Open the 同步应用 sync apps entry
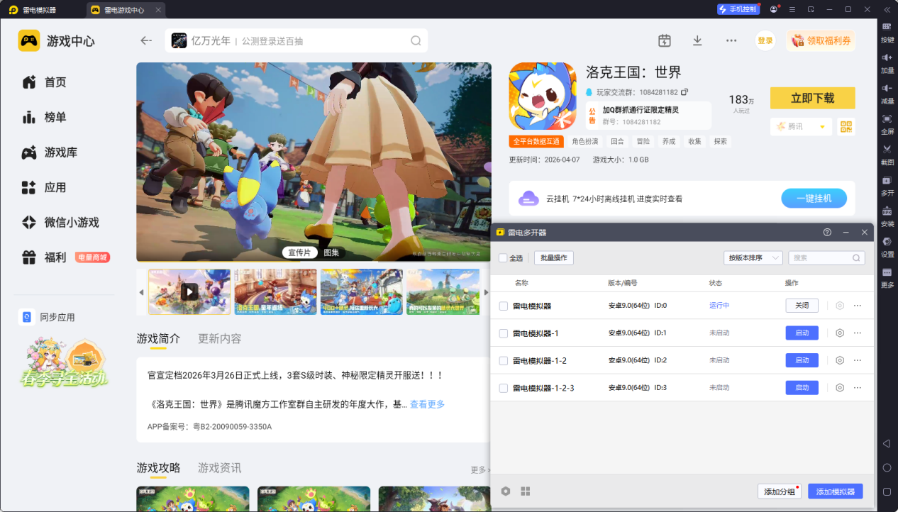This screenshot has height=512, width=898. 48,317
